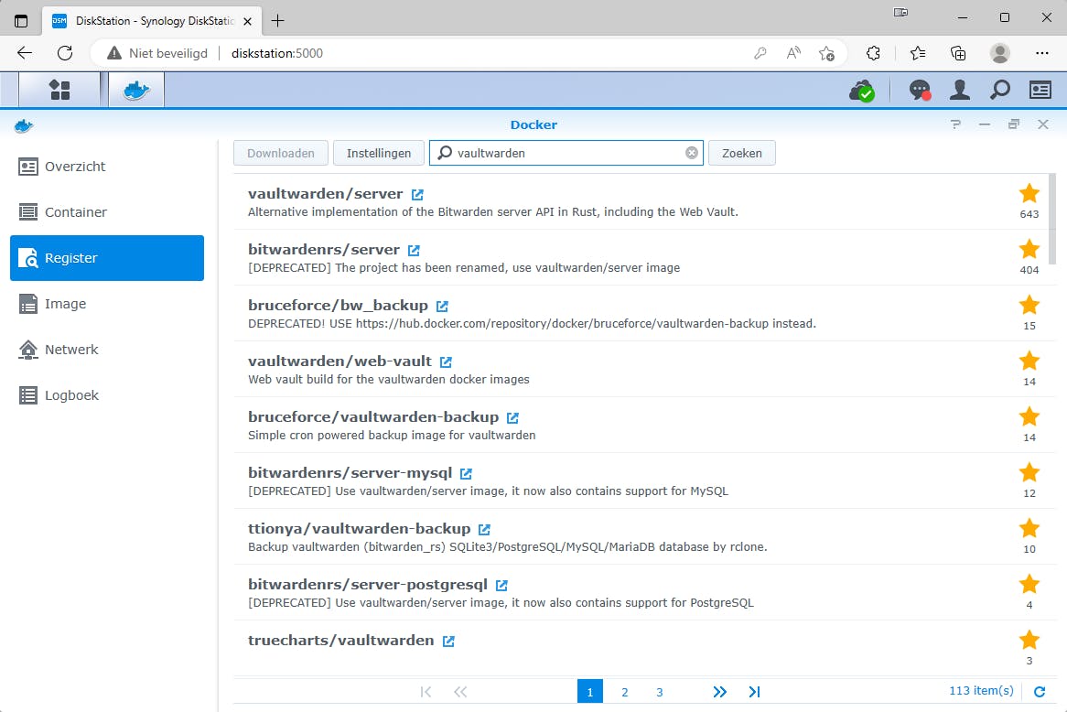This screenshot has height=712, width=1067.
Task: Open the external link for bruceforce/vaultwarden-backup
Action: pyautogui.click(x=513, y=418)
